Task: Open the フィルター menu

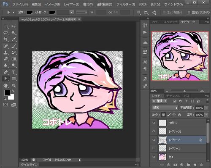Action: click(125, 5)
